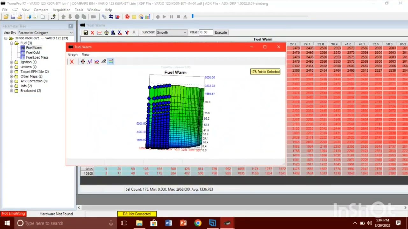Expand the AFR Correction (4) folder

11,81
